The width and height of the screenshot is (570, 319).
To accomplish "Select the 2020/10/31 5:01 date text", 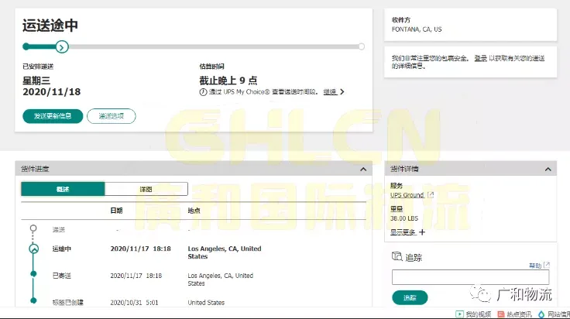I will pyautogui.click(x=134, y=303).
